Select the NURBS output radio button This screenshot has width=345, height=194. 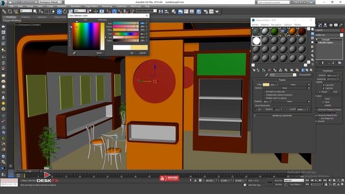[323, 106]
